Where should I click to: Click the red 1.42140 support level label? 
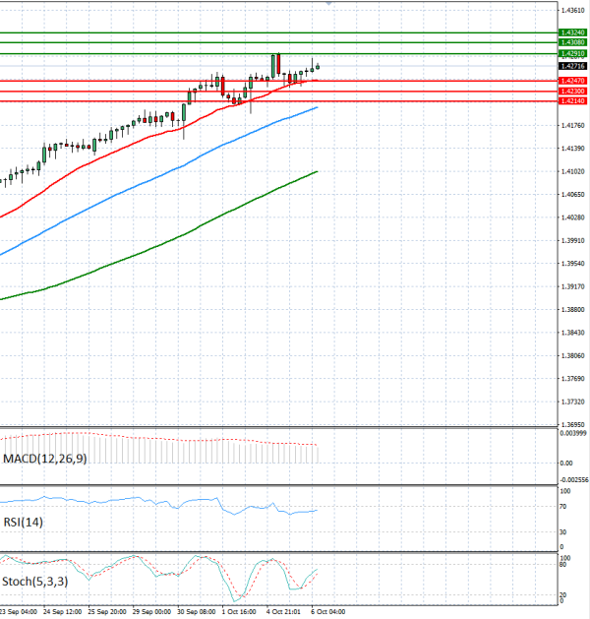tap(572, 101)
